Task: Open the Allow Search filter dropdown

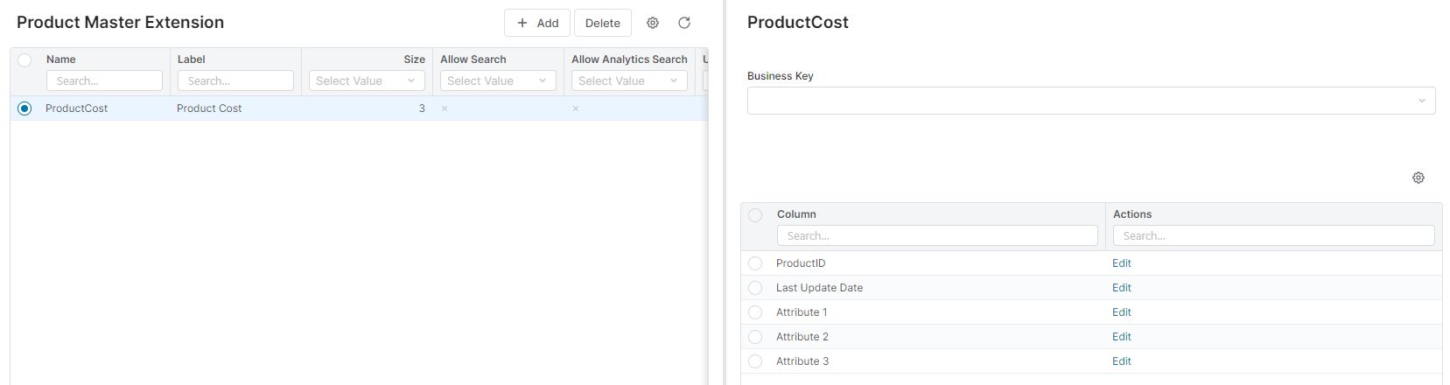Action: pos(497,80)
